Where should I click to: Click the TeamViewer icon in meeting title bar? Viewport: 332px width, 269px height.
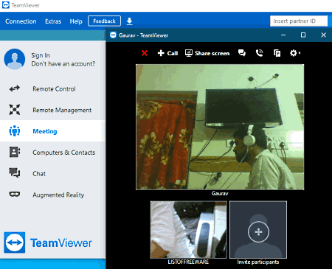(113, 35)
